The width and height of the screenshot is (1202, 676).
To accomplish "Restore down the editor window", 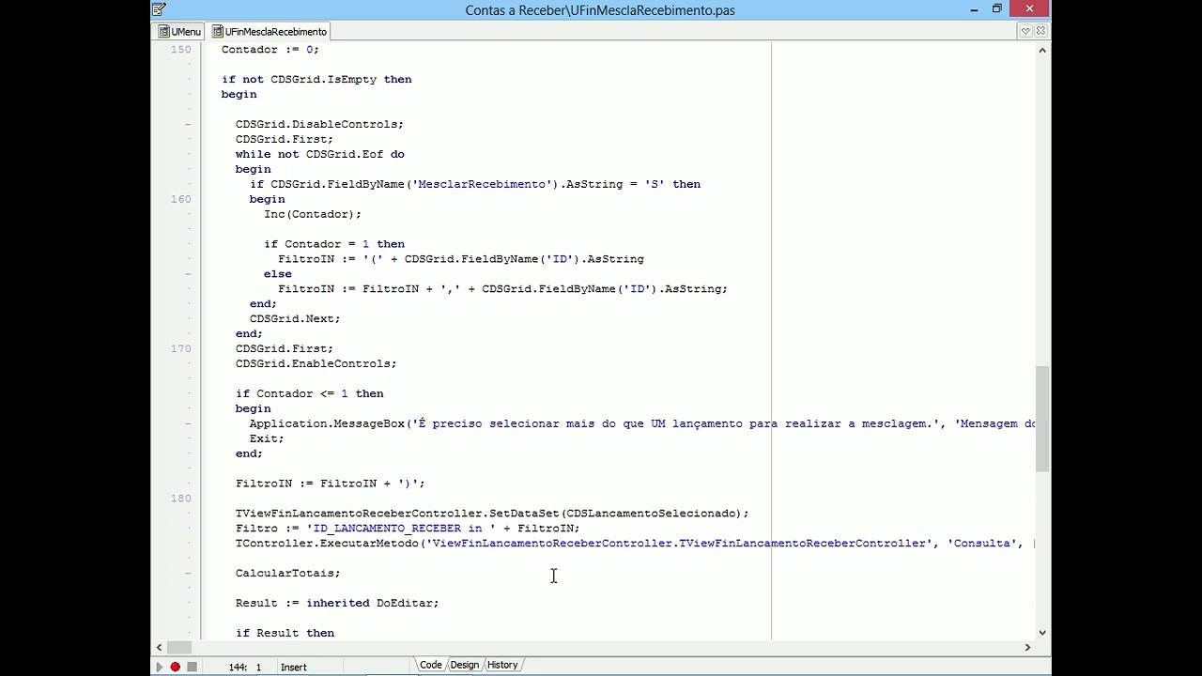I will point(997,9).
